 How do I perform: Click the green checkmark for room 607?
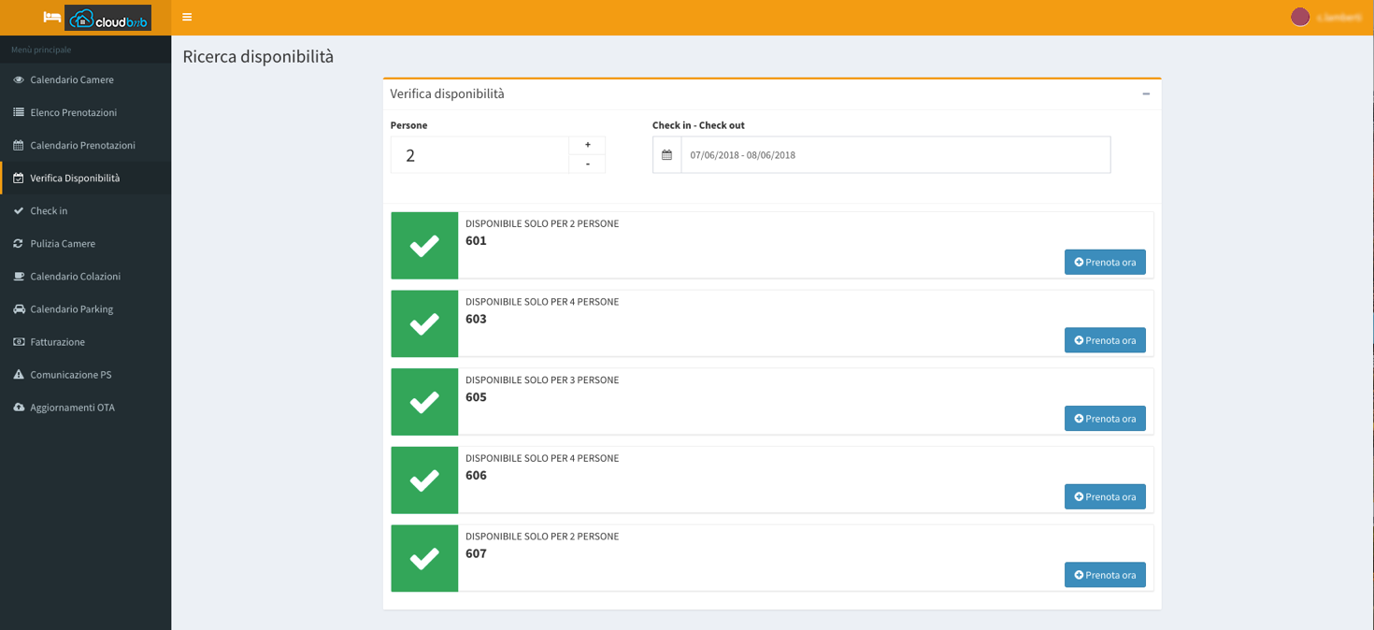point(424,558)
